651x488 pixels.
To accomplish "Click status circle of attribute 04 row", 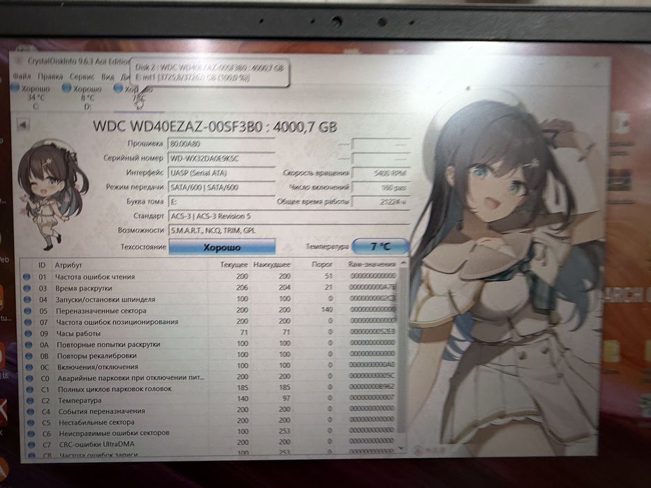I will (27, 299).
